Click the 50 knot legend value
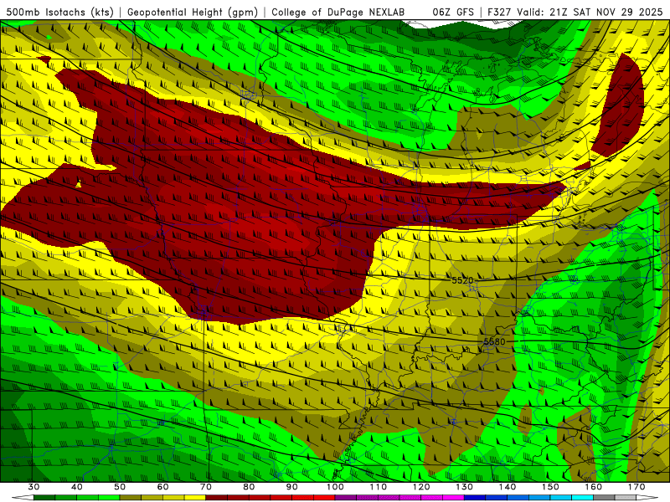670x502 pixels. tap(120, 487)
